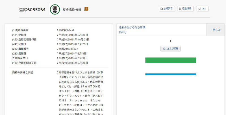The image size is (226, 115).
Task: Select the application number 商願2015-54537
Action: pyautogui.click(x=68, y=49)
